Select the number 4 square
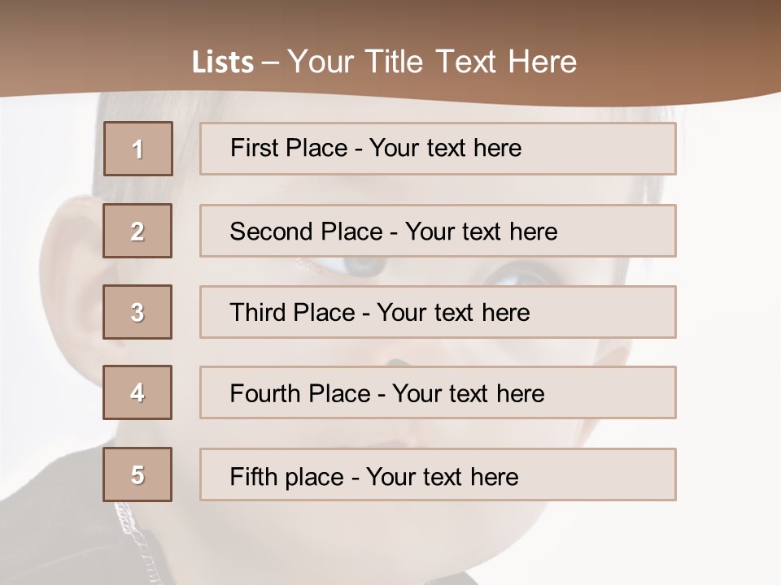 click(138, 392)
